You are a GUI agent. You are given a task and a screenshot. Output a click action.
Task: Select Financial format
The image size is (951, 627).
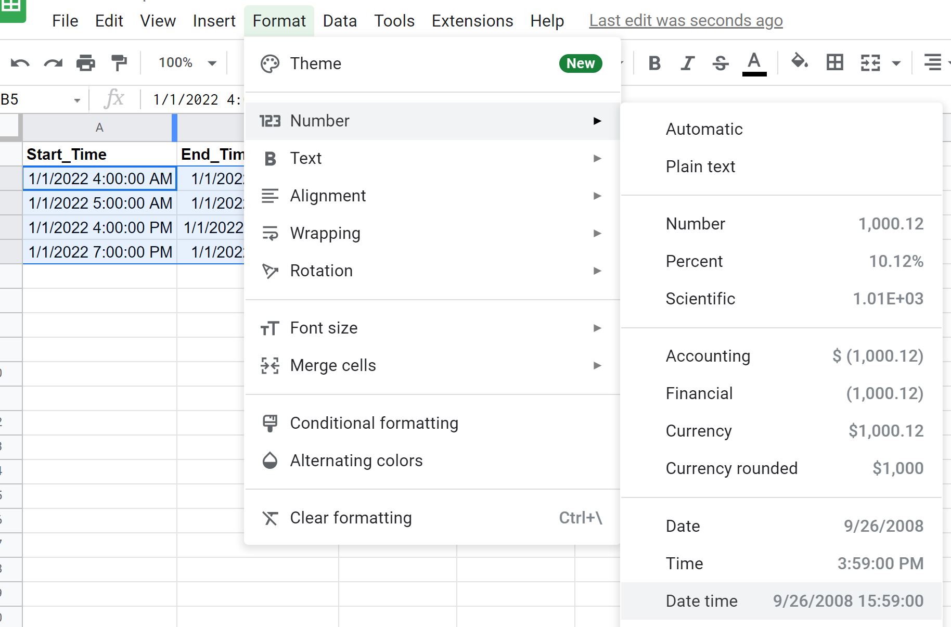point(781,393)
